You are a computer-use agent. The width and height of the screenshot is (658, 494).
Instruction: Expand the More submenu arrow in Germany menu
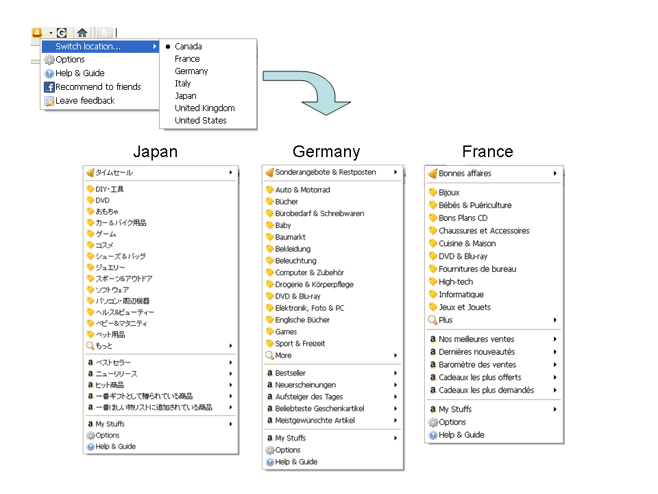[x=395, y=355]
